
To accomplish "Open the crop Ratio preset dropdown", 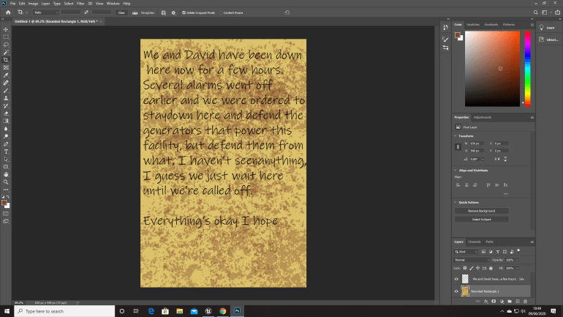I will pyautogui.click(x=47, y=12).
